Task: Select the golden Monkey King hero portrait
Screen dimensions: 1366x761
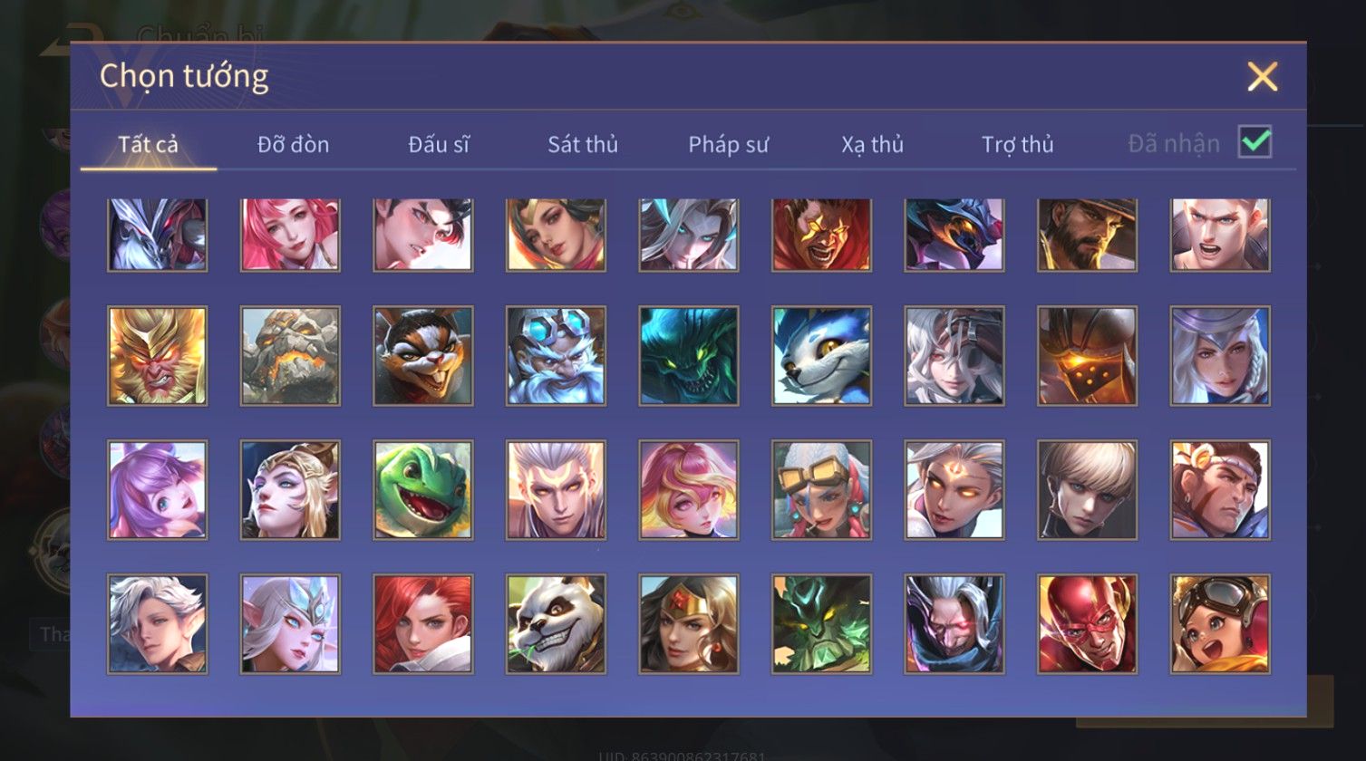Action: coord(157,355)
